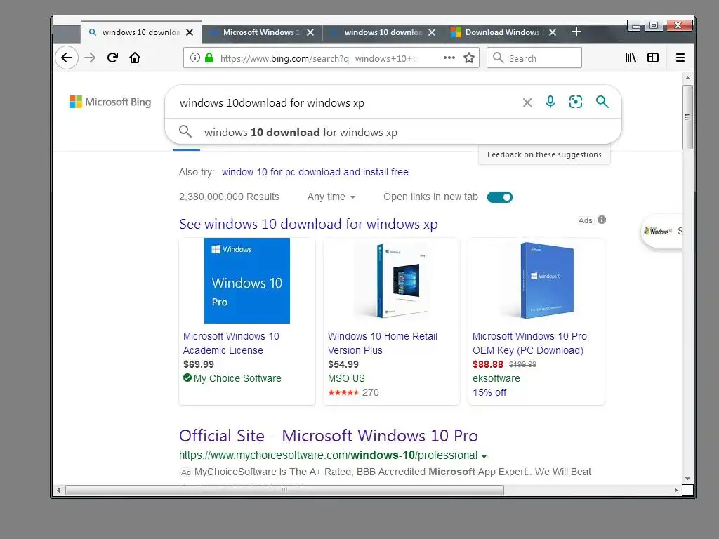Close the Download Windows tab

pyautogui.click(x=553, y=32)
